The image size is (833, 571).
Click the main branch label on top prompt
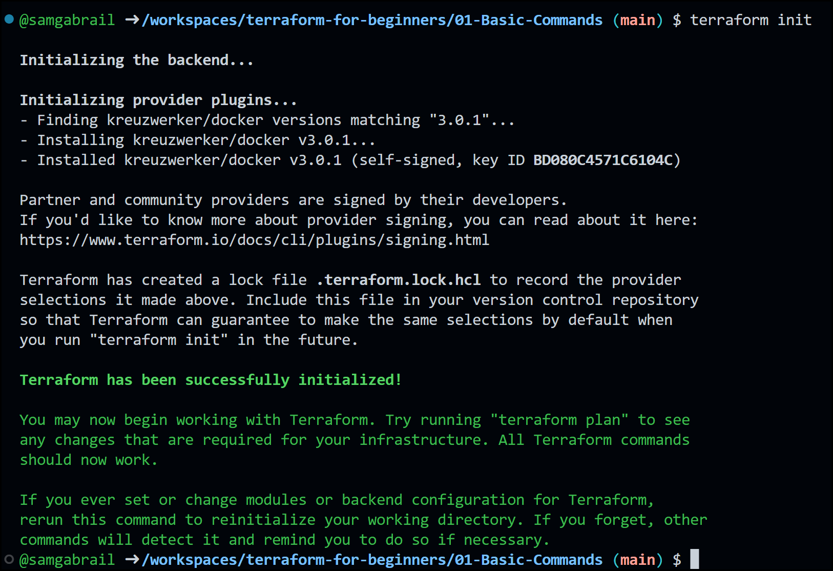coord(637,20)
